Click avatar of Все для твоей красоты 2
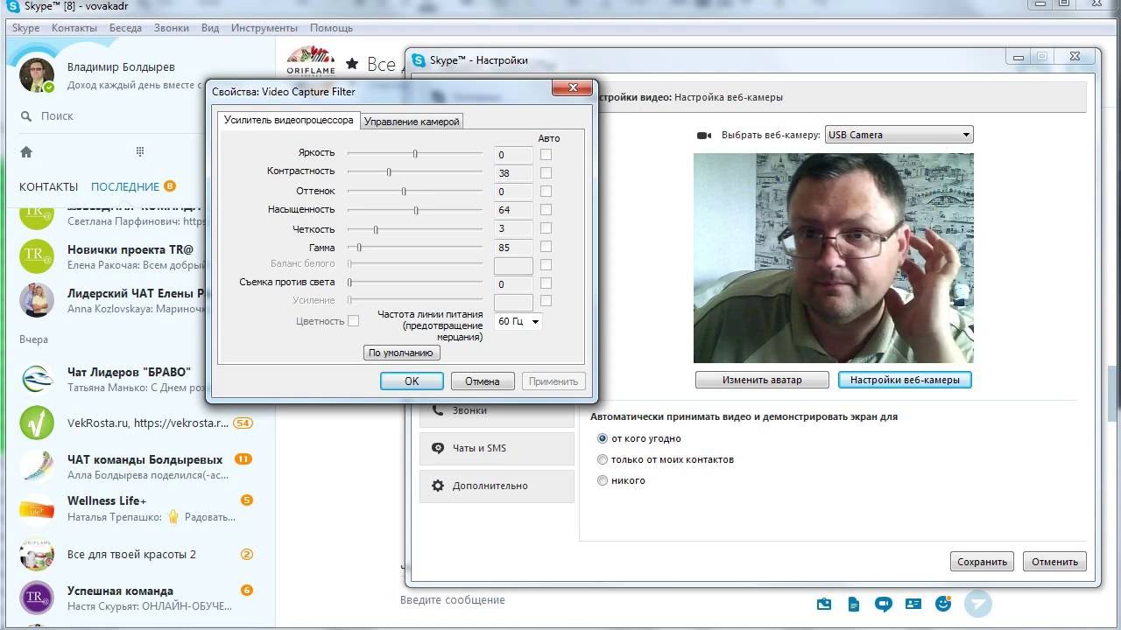The width and height of the screenshot is (1121, 630). pos(37,554)
